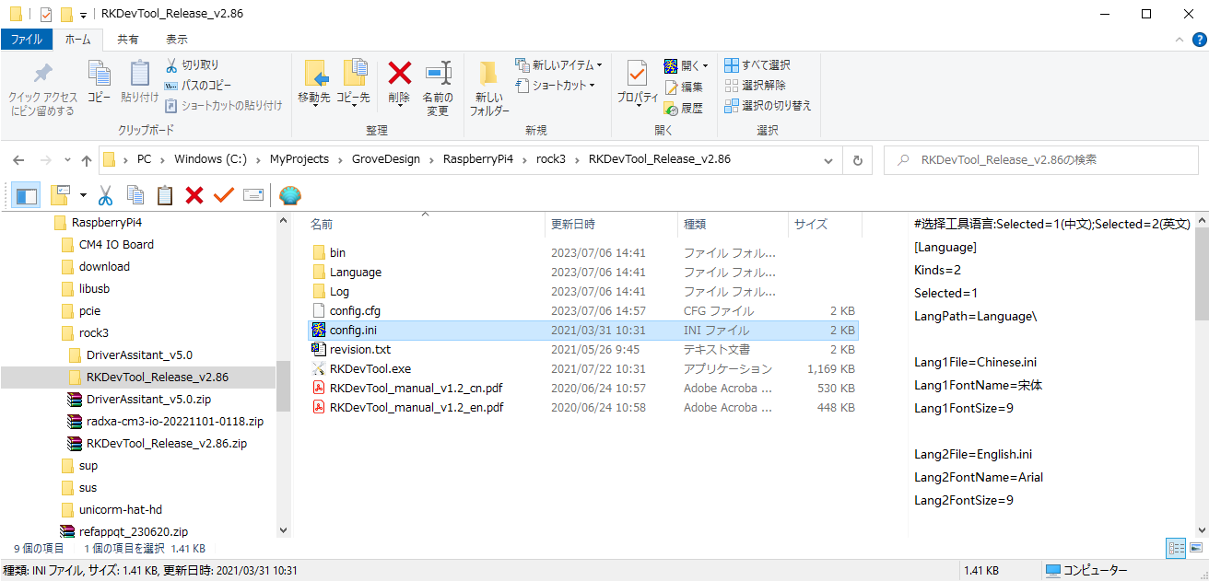Open the Classic Shell seashell icon
The image size is (1209, 581).
coord(290,195)
